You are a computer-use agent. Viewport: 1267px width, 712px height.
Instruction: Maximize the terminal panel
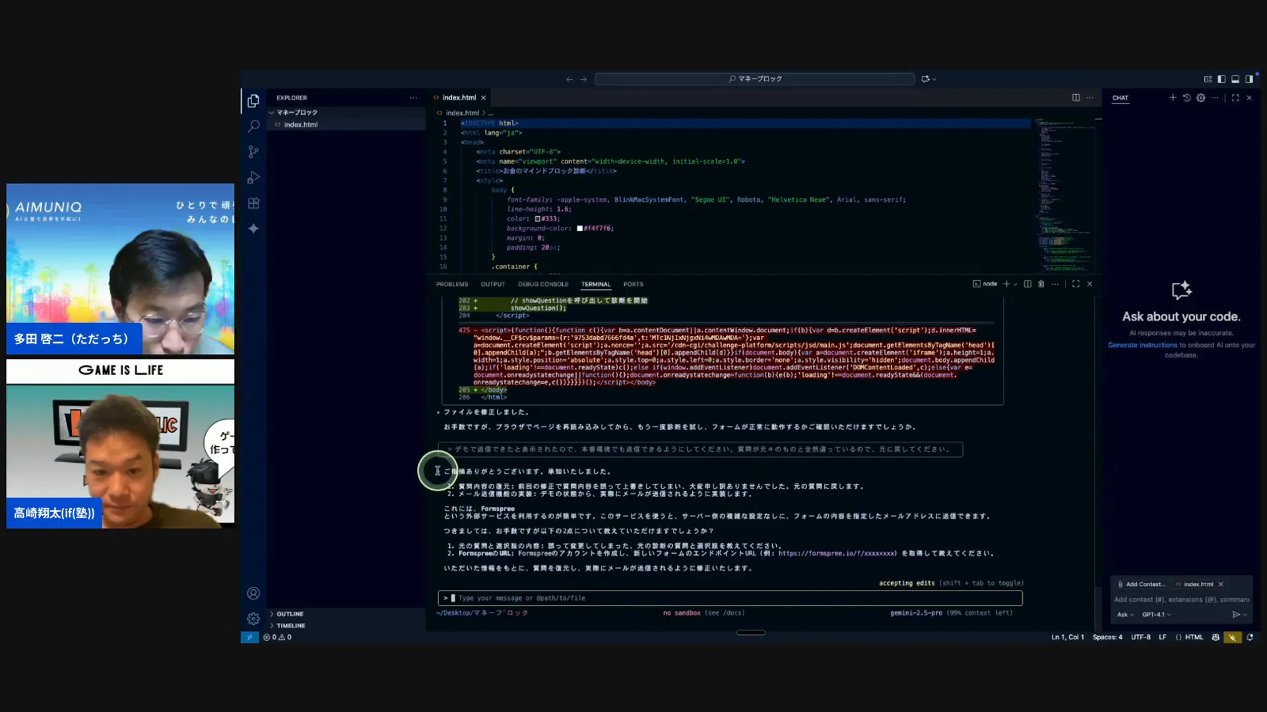coord(1076,284)
